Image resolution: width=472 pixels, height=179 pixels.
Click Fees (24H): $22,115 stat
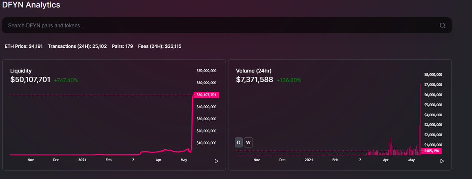[160, 46]
